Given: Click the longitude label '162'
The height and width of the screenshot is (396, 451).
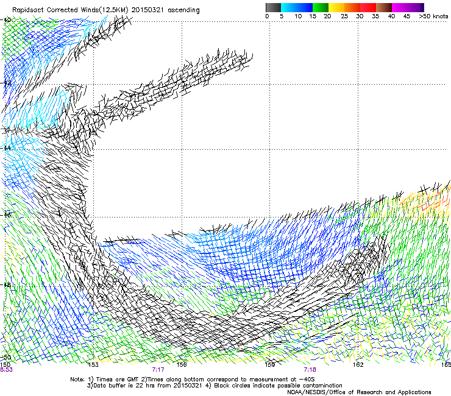Looking at the screenshot, I should point(358,365).
